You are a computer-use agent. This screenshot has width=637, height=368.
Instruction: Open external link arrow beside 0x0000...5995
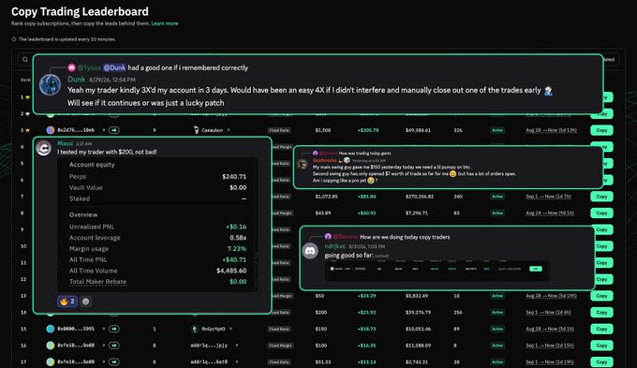click(103, 329)
